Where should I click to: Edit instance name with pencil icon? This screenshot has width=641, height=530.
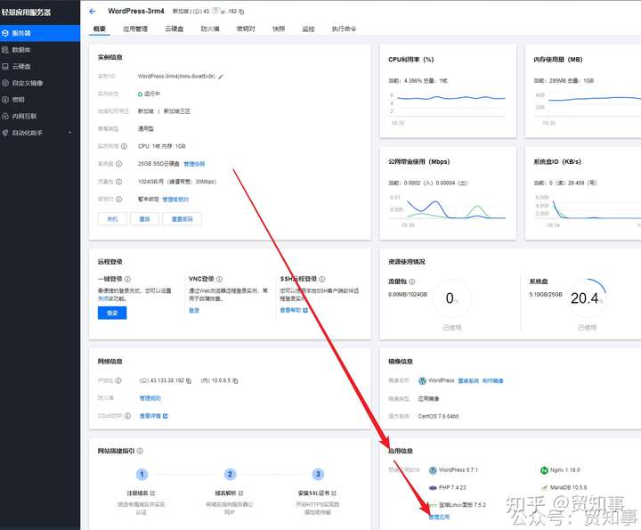(221, 77)
